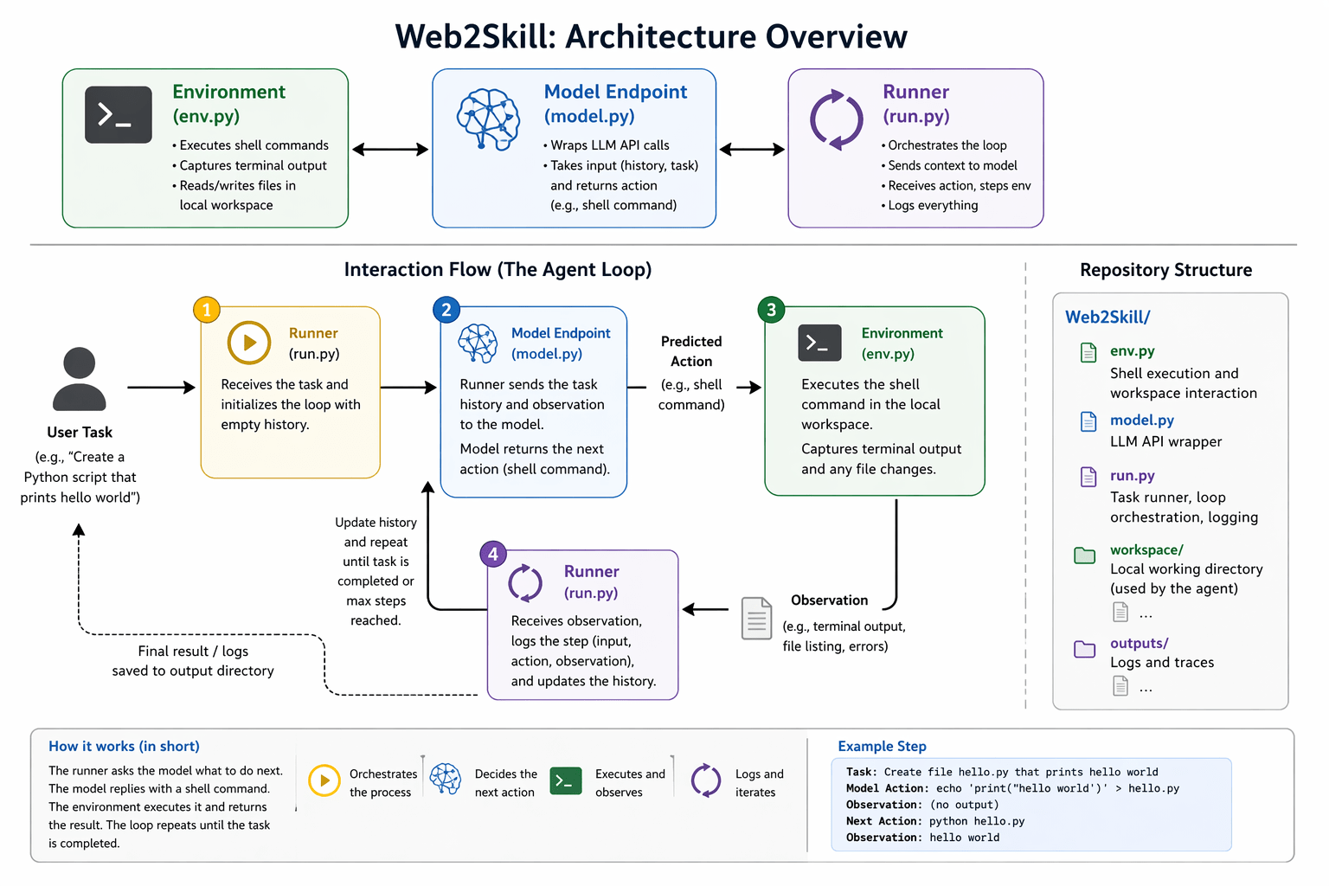Select the Web2Skill/ root folder label
This screenshot has width=1329, height=886.
click(x=1107, y=317)
